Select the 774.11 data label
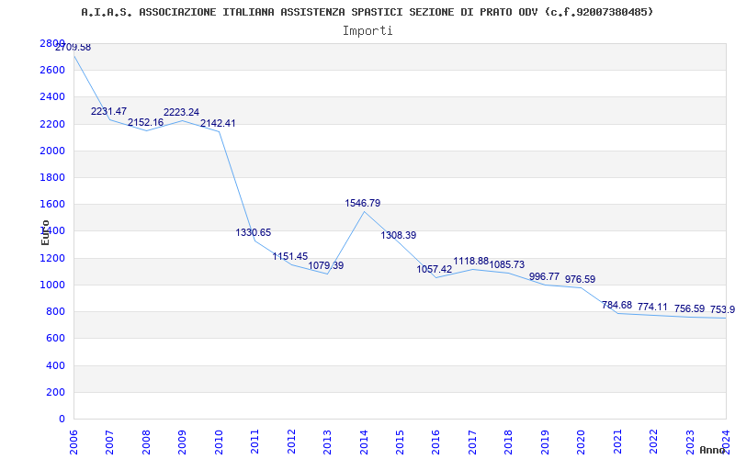Image resolution: width=735 pixels, height=459 pixels. click(652, 307)
